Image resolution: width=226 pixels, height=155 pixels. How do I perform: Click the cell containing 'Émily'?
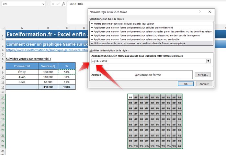[x=22, y=72]
